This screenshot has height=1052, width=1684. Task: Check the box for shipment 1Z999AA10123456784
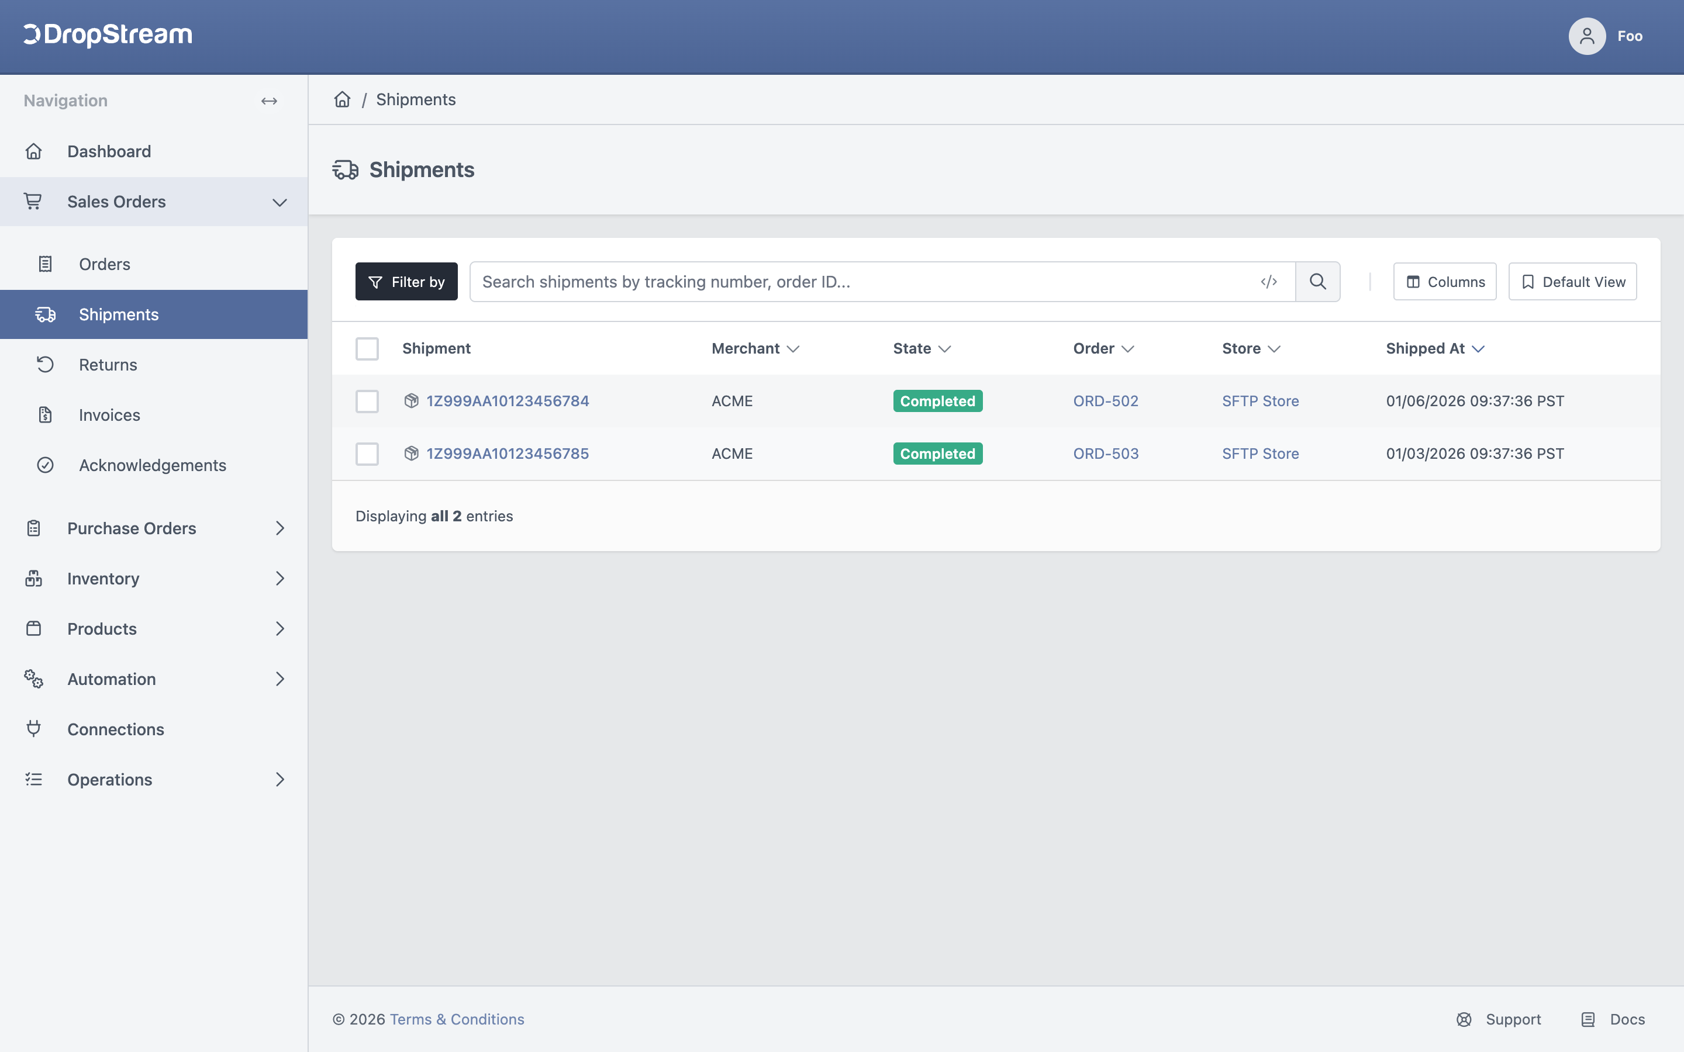click(367, 402)
